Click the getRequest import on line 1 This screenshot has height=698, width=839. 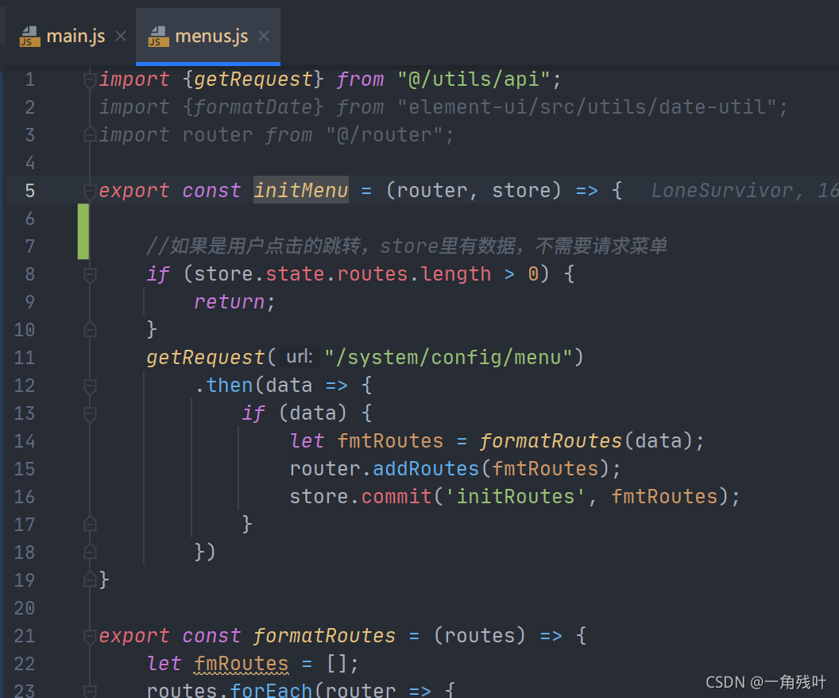coord(253,79)
